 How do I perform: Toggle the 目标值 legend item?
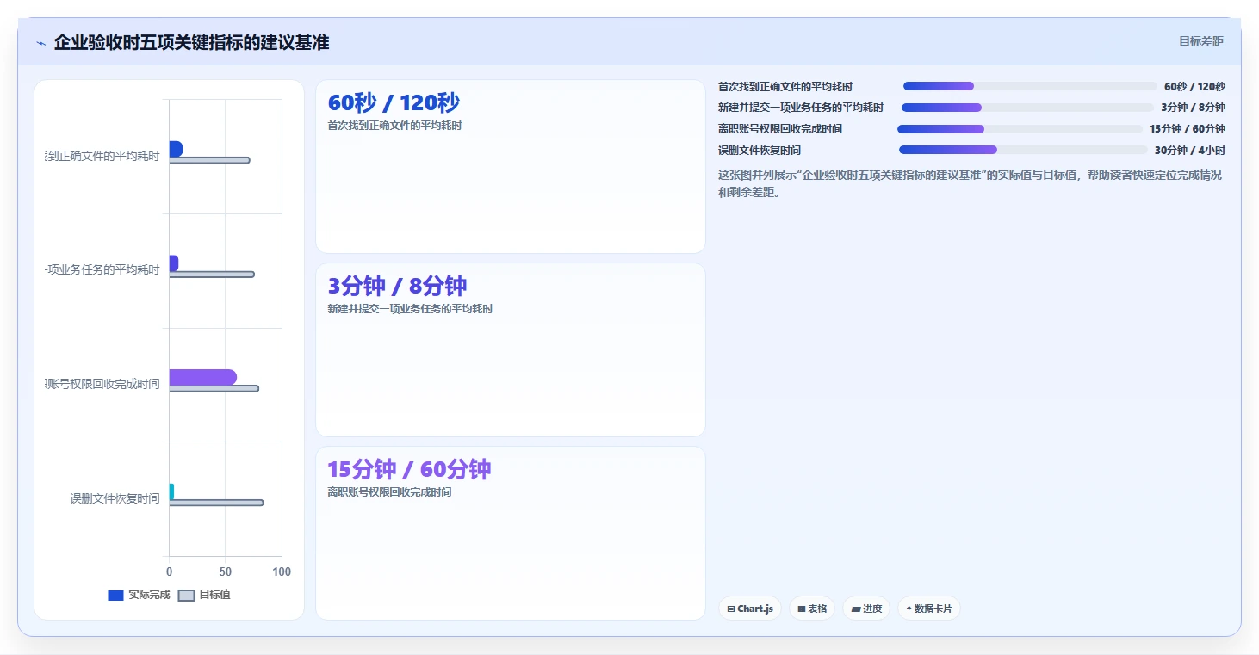(x=204, y=595)
